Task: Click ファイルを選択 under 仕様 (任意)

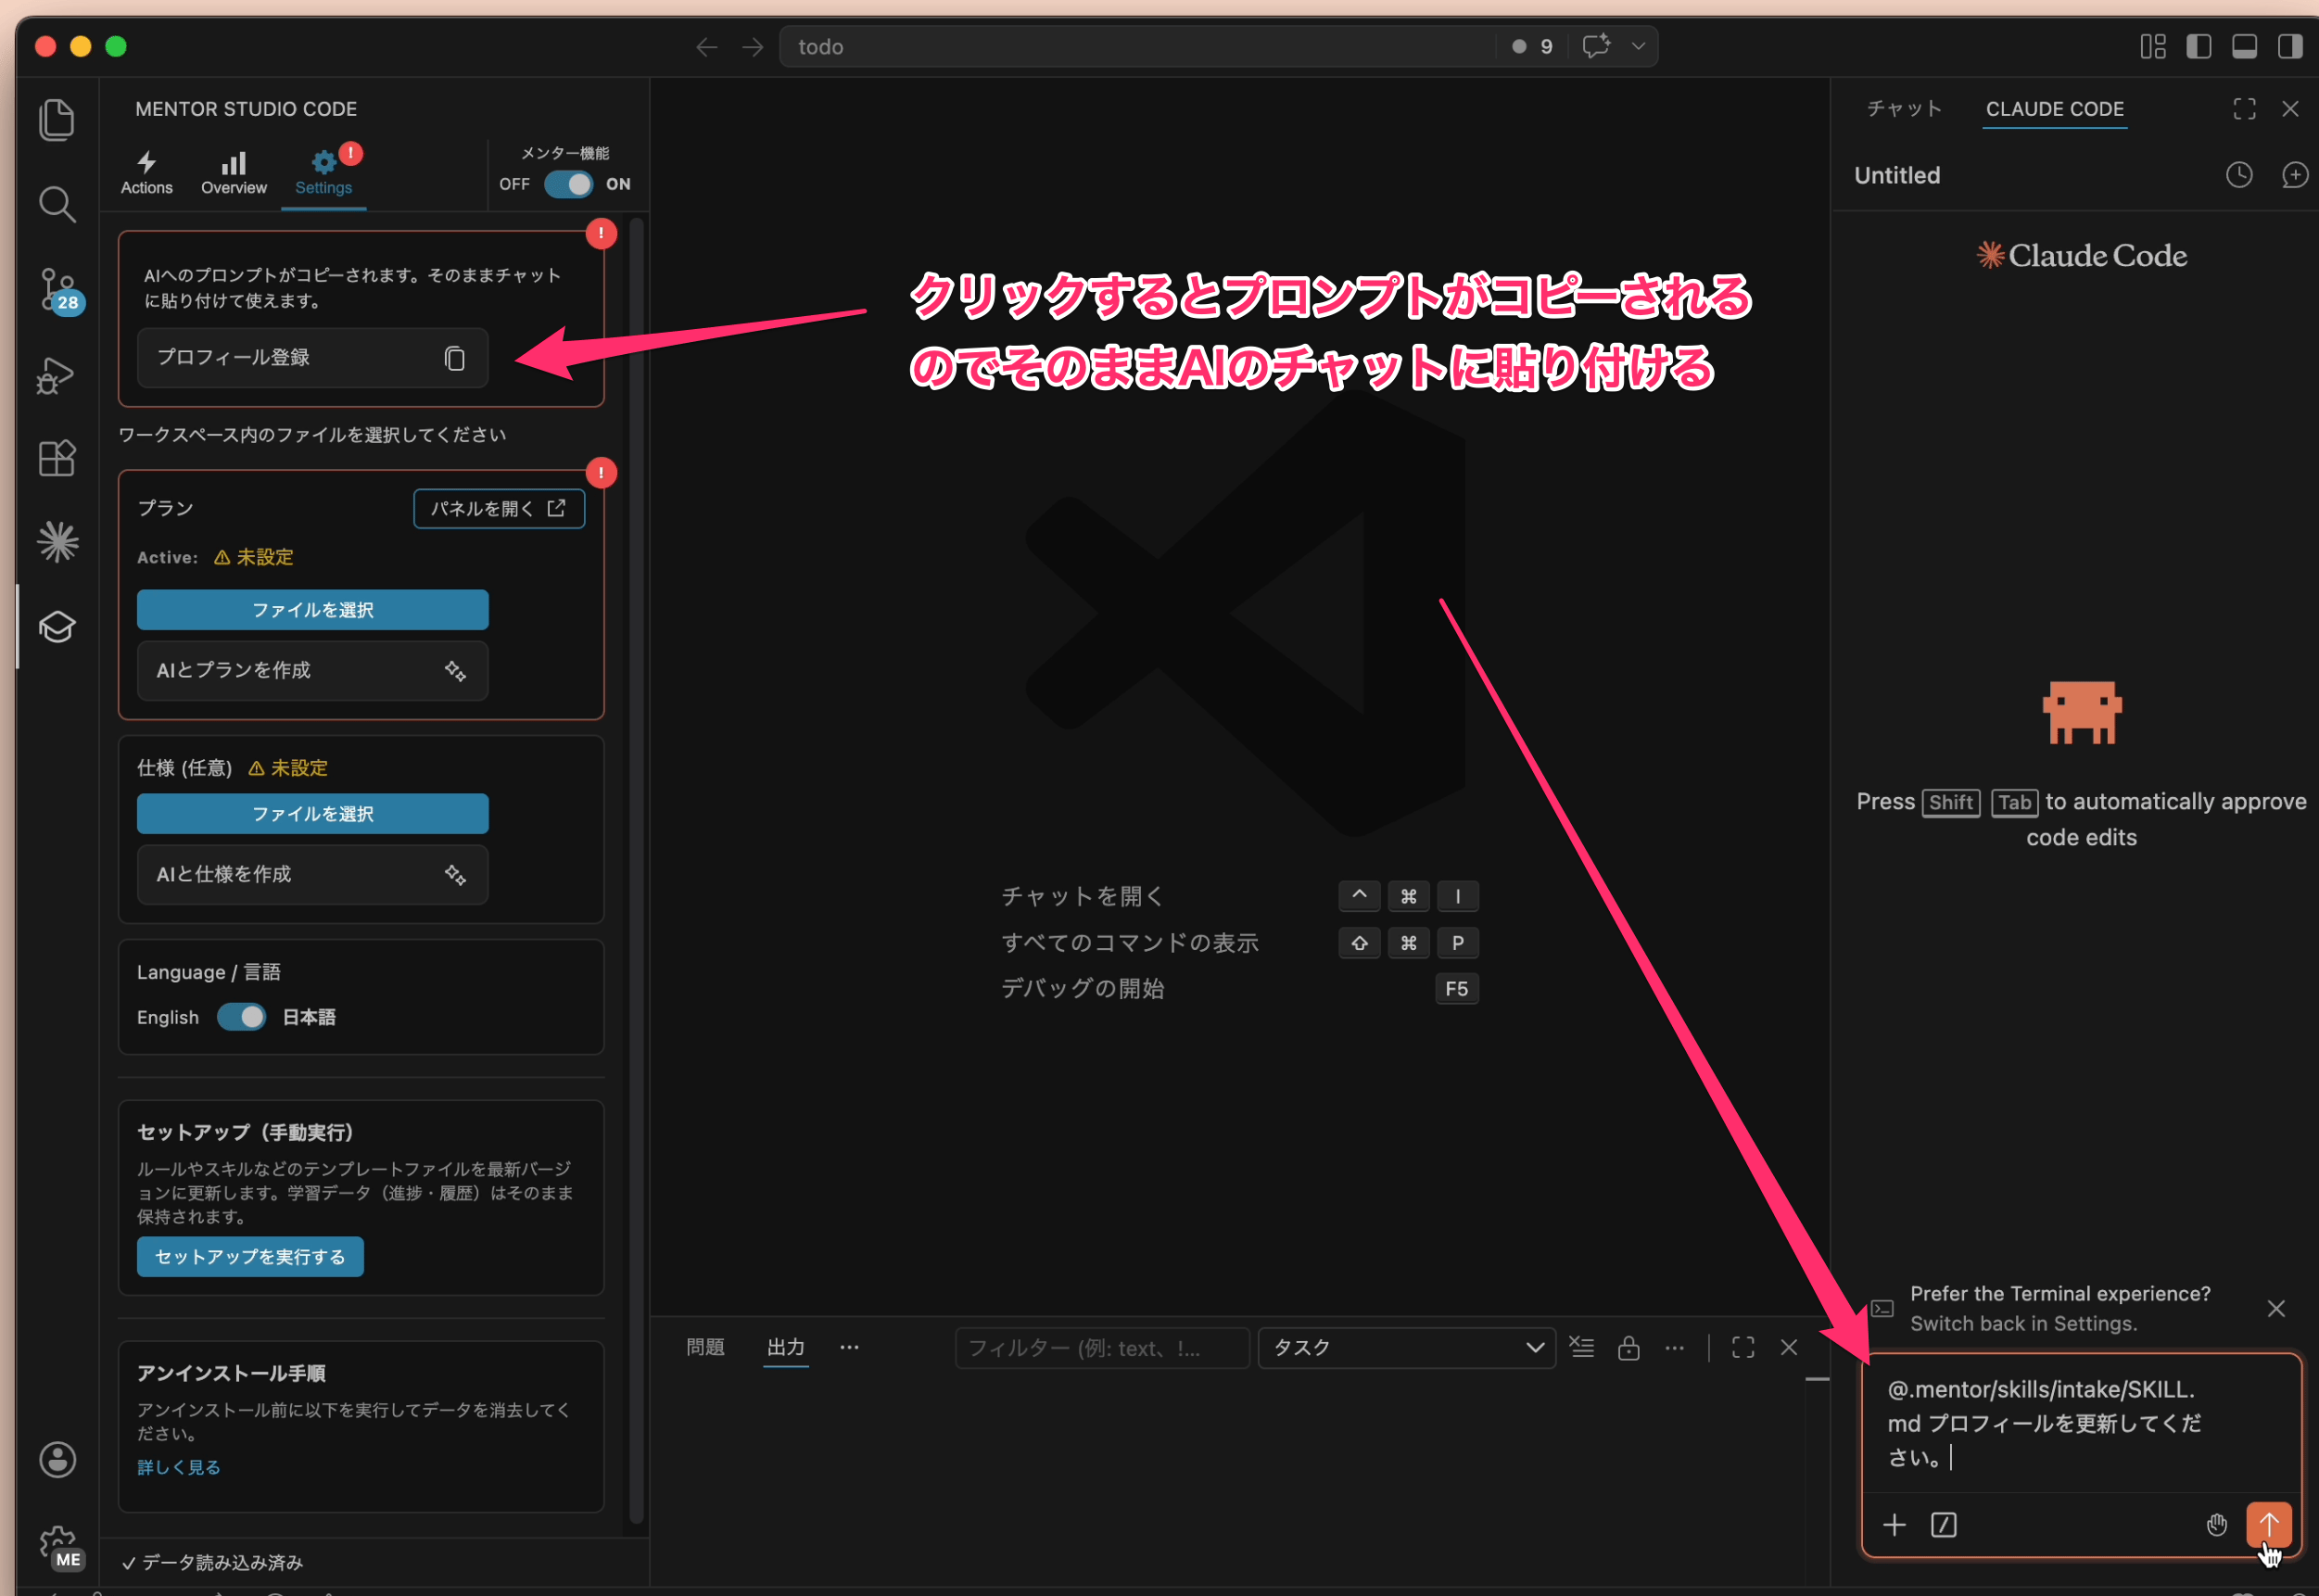Action: (312, 814)
